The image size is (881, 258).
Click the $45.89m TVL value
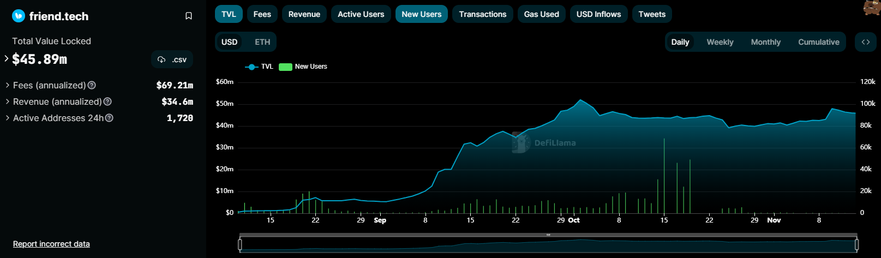click(x=39, y=59)
